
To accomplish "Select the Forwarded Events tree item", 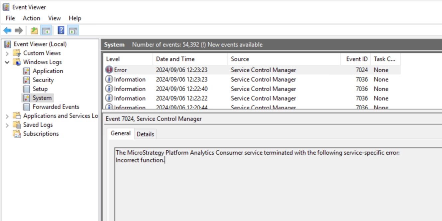I will click(x=56, y=107).
